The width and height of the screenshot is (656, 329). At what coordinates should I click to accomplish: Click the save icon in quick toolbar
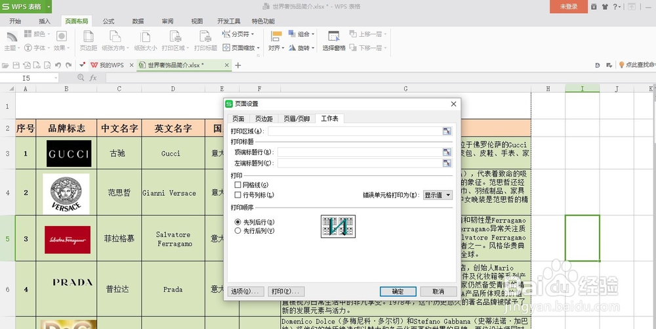tap(16, 65)
